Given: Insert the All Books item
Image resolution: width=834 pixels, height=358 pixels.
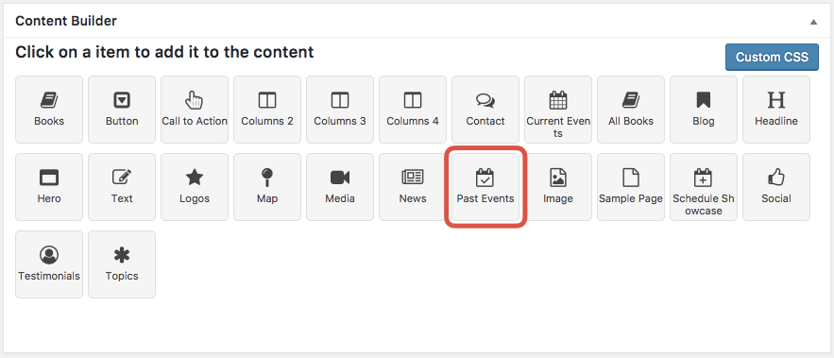Looking at the screenshot, I should tap(631, 110).
